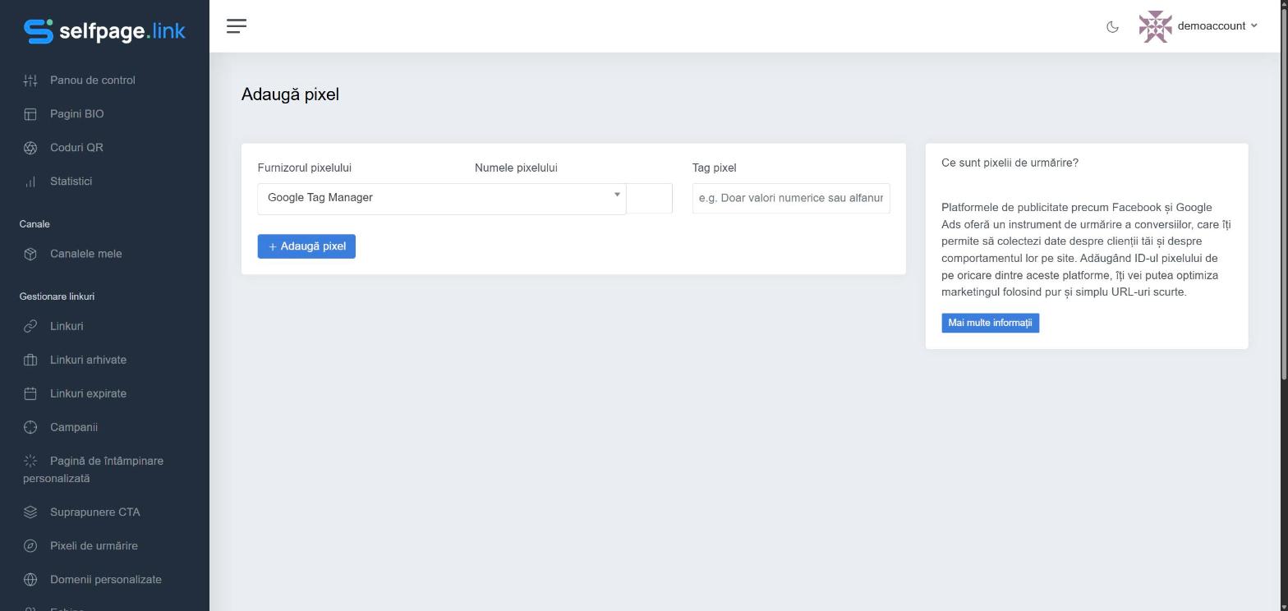Open Canalele mele box icon
Image resolution: width=1288 pixels, height=611 pixels.
point(30,254)
